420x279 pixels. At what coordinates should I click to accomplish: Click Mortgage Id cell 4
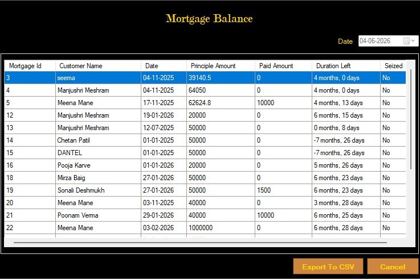coord(30,90)
